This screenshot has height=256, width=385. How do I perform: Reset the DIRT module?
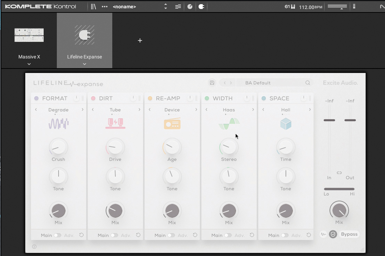point(138,235)
